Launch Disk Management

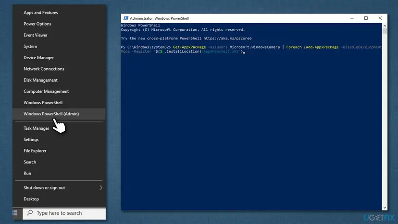click(40, 80)
